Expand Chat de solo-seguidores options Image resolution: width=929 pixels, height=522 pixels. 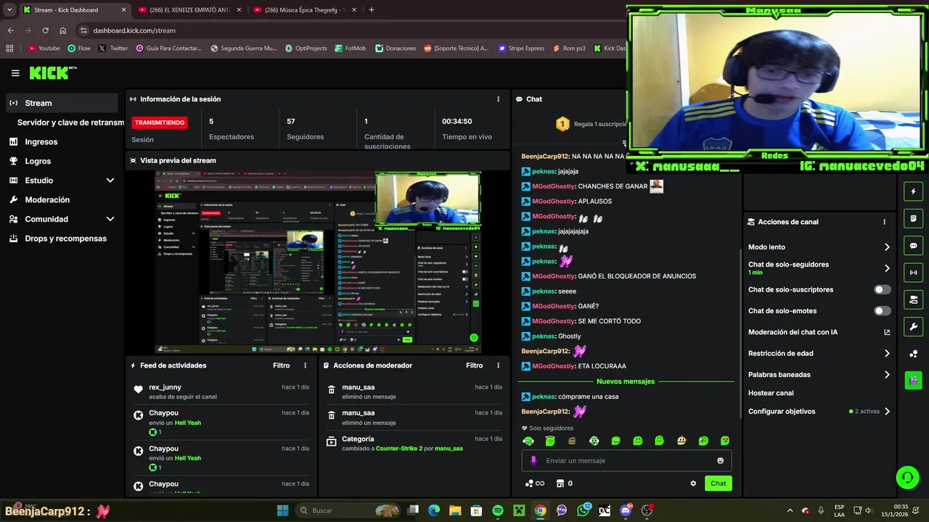pyautogui.click(x=886, y=268)
